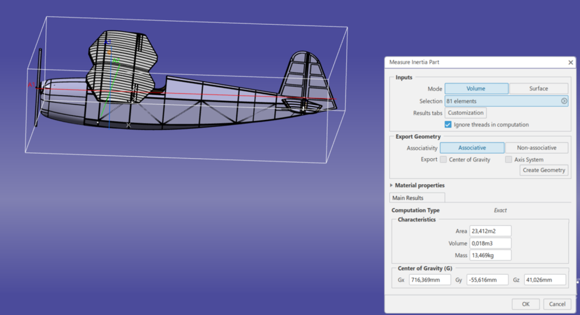The image size is (580, 315).
Task: Click the Mass value 13,469kg
Action: pos(491,256)
